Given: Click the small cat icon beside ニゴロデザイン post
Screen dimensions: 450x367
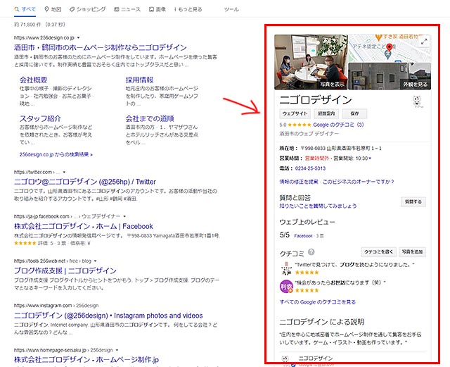Looking at the screenshot, I should point(285,359).
